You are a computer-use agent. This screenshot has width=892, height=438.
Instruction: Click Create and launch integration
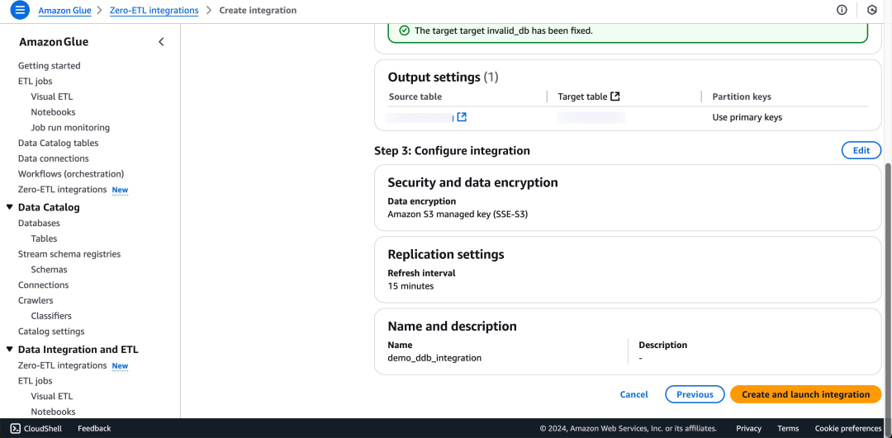(x=805, y=394)
